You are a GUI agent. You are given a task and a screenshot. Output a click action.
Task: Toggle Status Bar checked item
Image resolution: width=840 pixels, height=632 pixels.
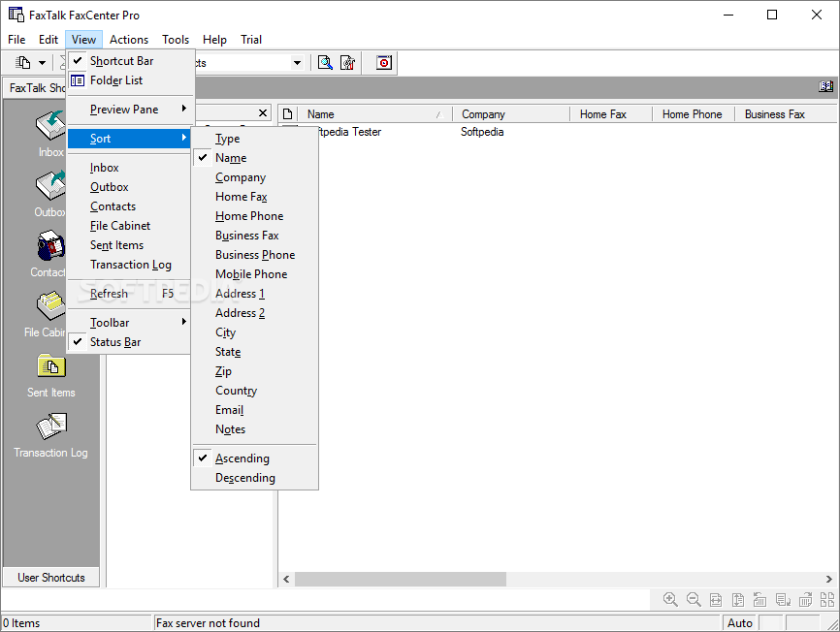point(129,342)
